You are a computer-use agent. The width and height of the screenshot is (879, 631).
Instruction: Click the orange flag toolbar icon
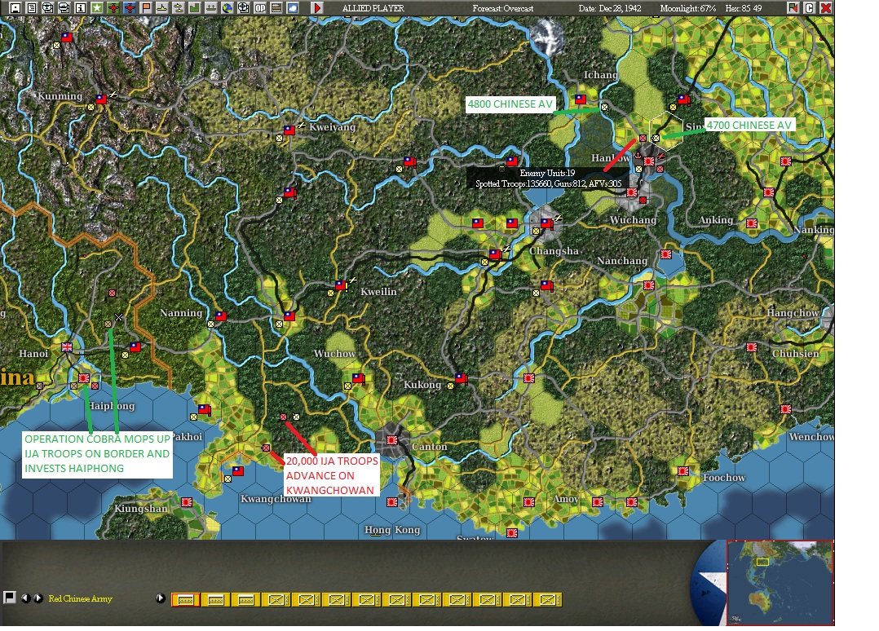click(146, 8)
